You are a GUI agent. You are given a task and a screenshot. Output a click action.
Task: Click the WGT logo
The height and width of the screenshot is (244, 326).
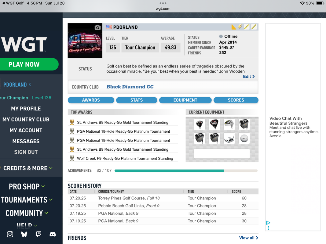click(x=24, y=44)
